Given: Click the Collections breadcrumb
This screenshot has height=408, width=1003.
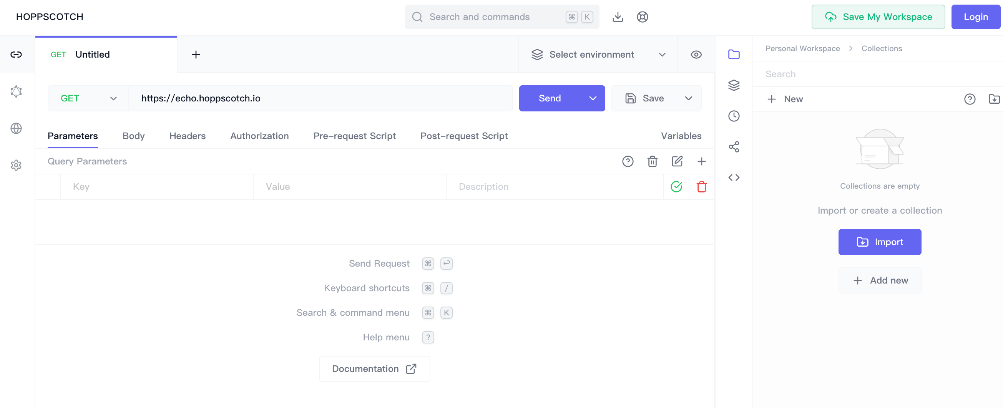Looking at the screenshot, I should coord(882,48).
